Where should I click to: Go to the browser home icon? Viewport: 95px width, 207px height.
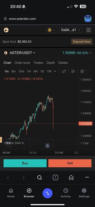[x=71, y=178]
